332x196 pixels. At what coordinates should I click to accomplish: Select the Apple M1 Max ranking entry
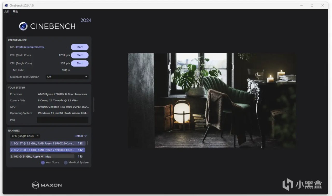coord(48,156)
